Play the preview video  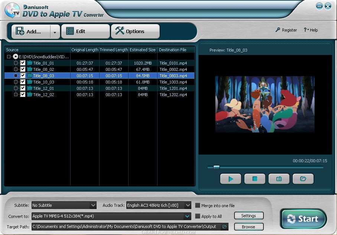pos(231,179)
